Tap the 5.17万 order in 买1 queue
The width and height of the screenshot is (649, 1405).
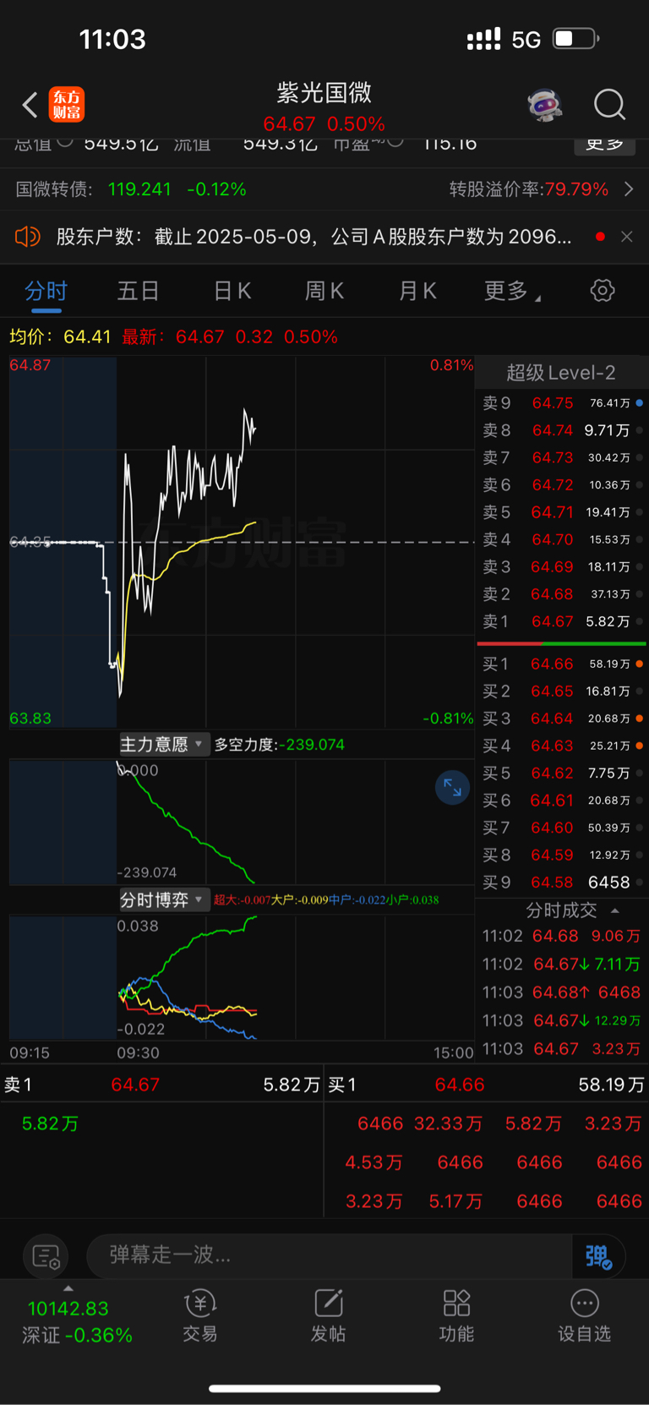455,1201
